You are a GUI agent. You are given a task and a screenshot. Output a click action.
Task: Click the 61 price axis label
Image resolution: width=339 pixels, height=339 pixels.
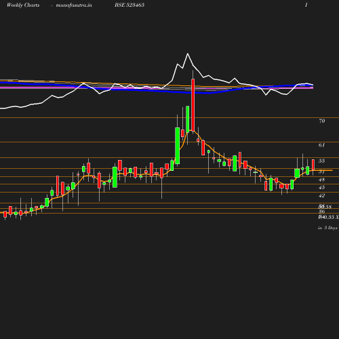tap(321, 145)
